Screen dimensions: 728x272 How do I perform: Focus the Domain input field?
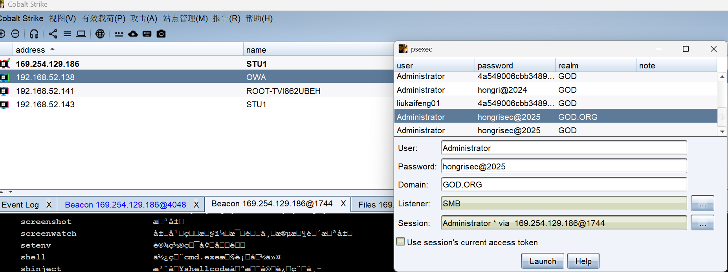click(564, 184)
